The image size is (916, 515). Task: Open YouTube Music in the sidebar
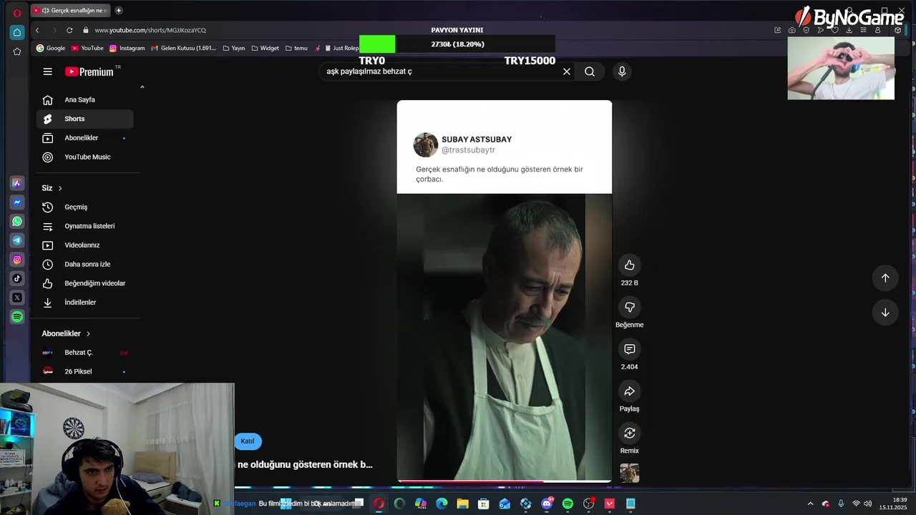point(84,157)
